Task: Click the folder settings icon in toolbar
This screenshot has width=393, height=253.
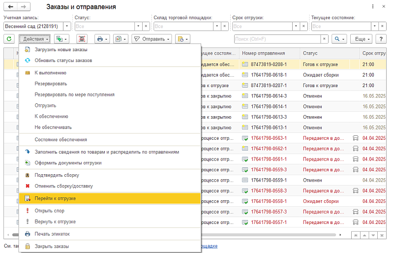Action: pyautogui.click(x=182, y=39)
